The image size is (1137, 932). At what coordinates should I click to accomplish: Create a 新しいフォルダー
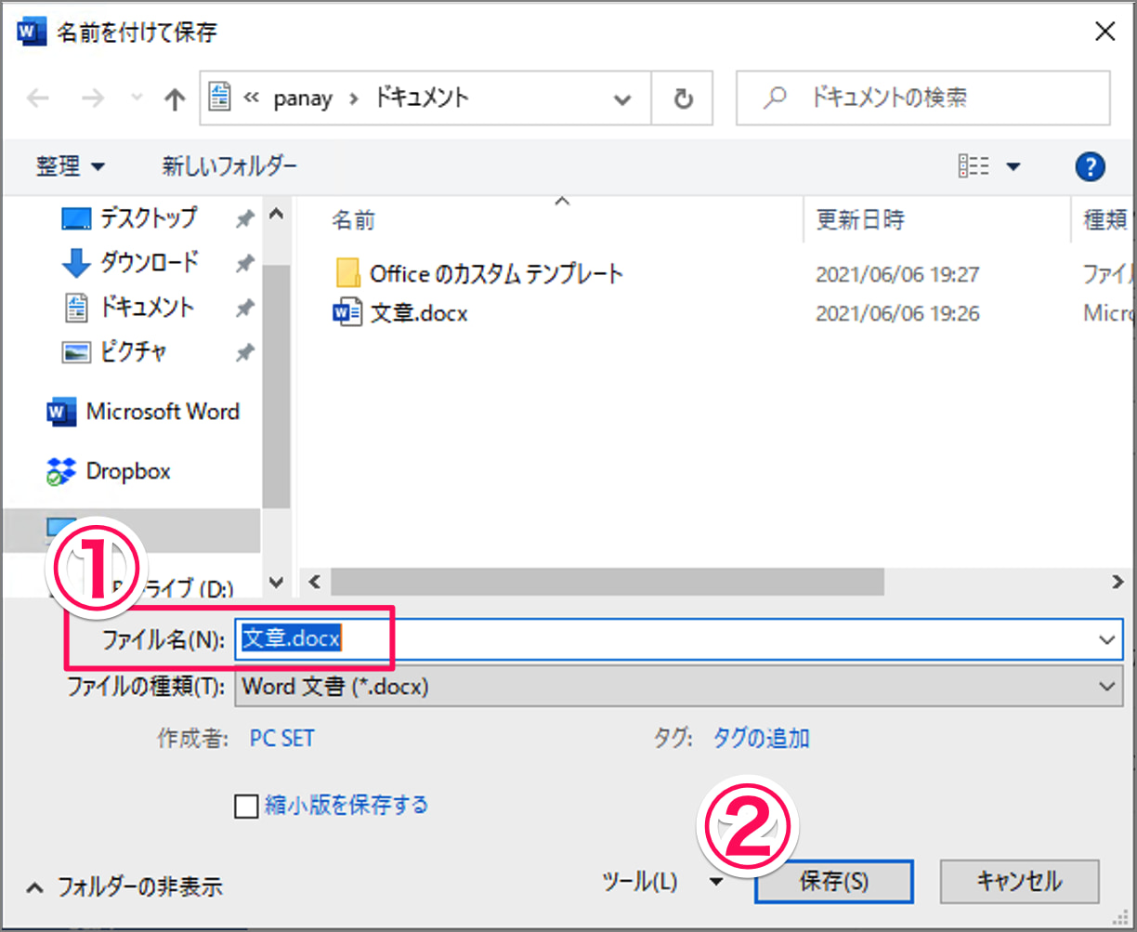pyautogui.click(x=229, y=166)
